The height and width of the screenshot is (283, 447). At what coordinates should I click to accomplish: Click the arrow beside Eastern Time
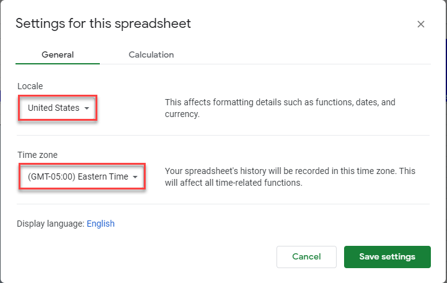135,177
